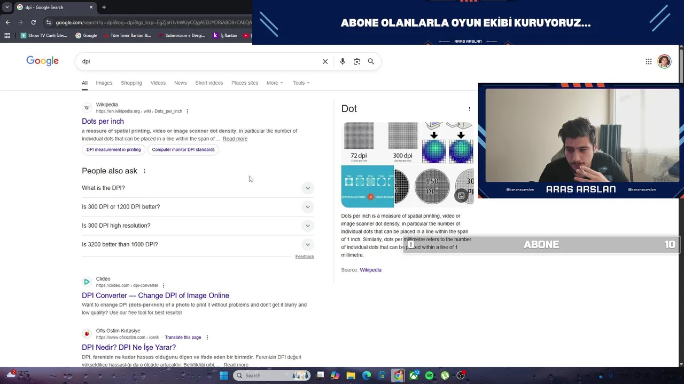684x384 pixels.
Task: Open Microsoft Edge from taskbar
Action: coord(367,375)
